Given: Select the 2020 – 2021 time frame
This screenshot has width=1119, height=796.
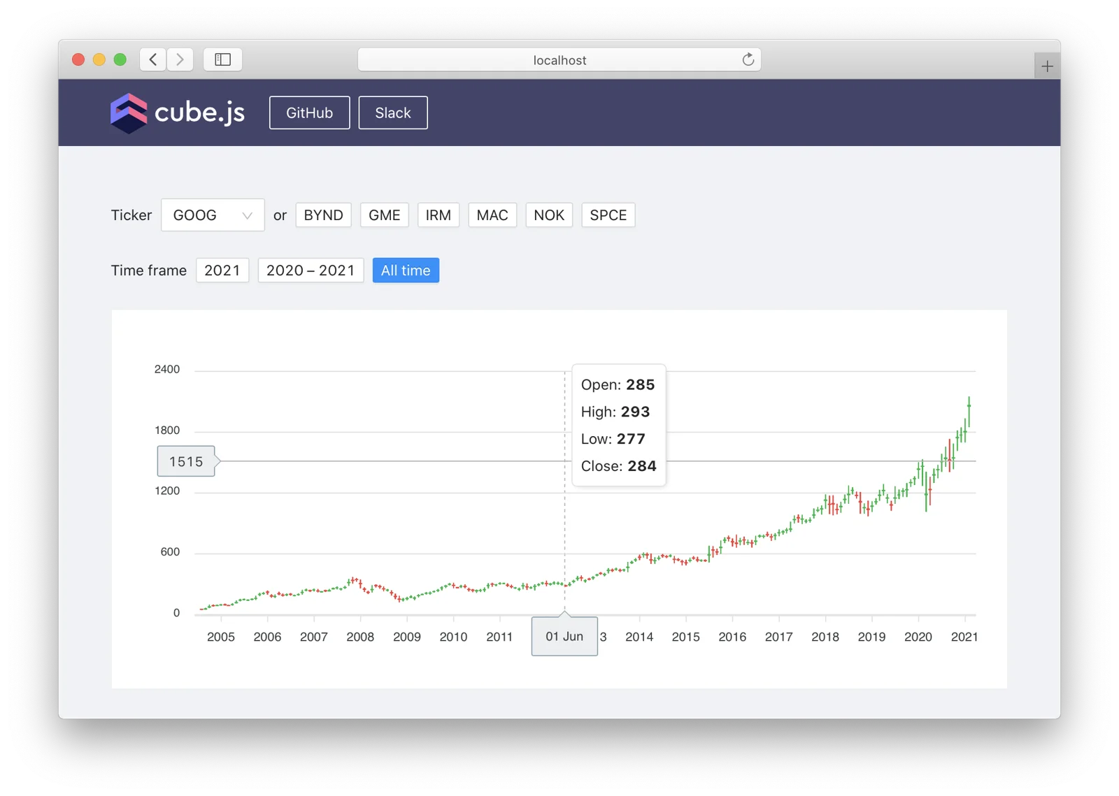Looking at the screenshot, I should point(311,270).
